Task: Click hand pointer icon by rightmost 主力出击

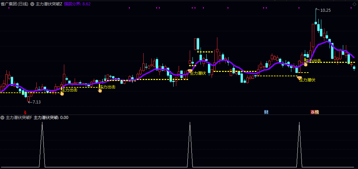Action: click(x=305, y=64)
